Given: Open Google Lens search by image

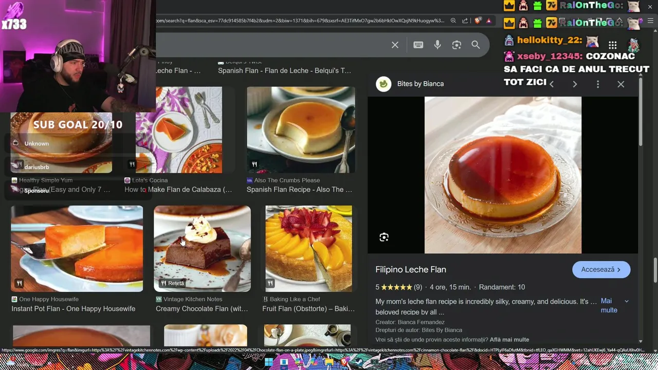Looking at the screenshot, I should coord(456,45).
